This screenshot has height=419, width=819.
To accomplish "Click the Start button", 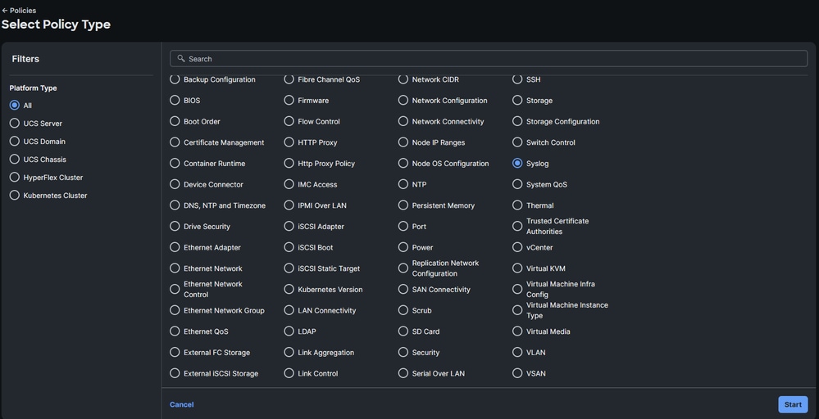I will (793, 404).
